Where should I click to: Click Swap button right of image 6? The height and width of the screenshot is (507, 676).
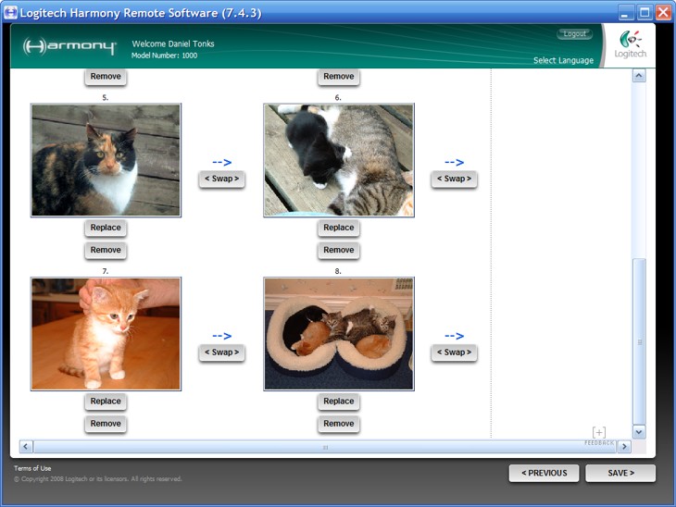coord(454,179)
